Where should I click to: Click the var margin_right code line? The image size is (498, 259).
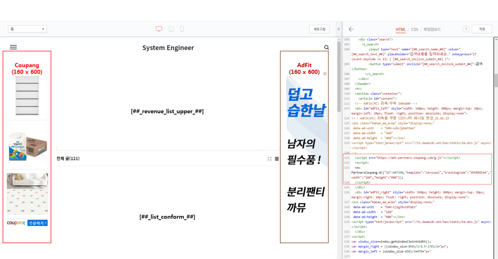click(400, 246)
